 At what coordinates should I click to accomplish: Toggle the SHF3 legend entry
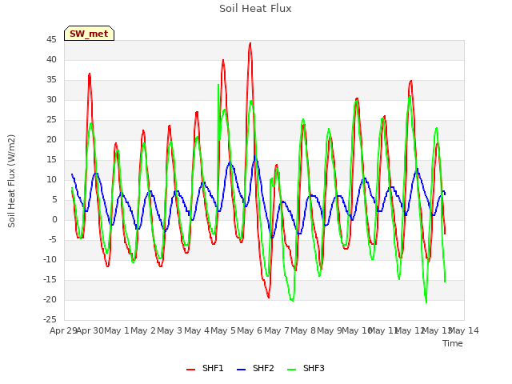click(x=306, y=368)
